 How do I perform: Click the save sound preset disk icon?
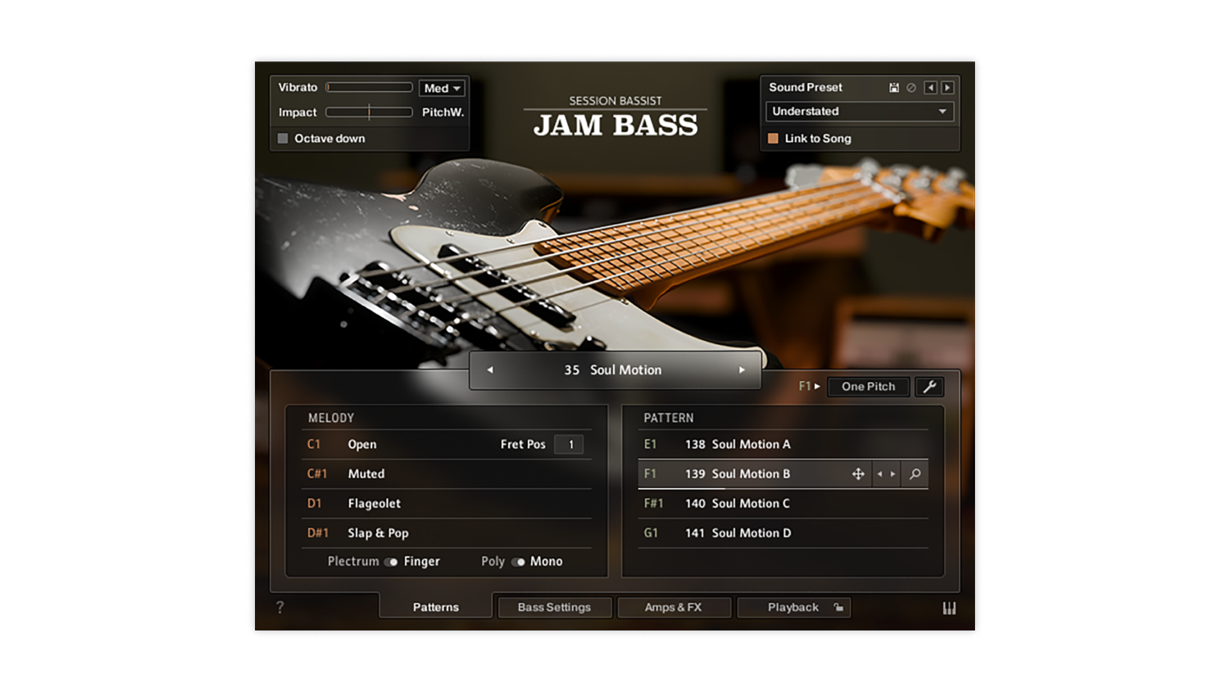click(x=894, y=88)
